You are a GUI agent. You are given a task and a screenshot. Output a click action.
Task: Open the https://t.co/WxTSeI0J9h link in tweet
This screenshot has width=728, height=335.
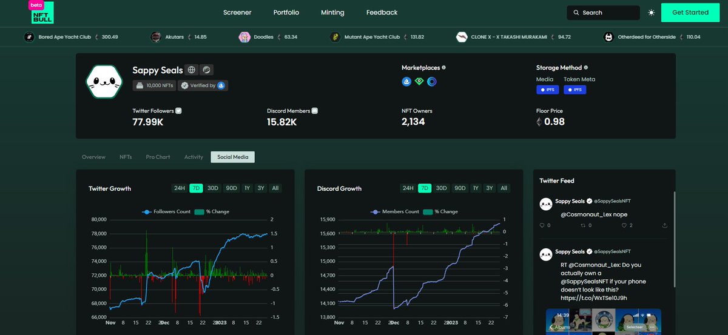[x=594, y=298]
